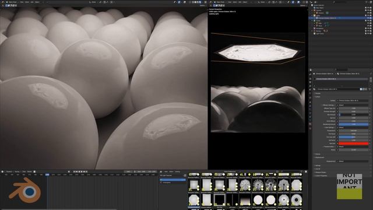Toggle fake user shield for material
The image size is (373, 210).
pyautogui.click(x=361, y=89)
